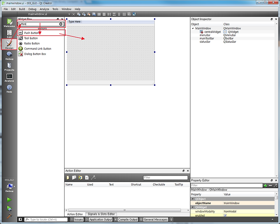Switch to Signals & Slots Editor tab

(101, 214)
